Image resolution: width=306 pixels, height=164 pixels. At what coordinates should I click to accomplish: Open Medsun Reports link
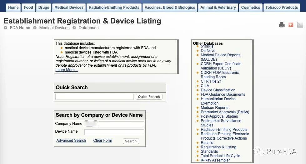tap(214, 108)
